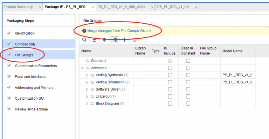Expand the Verilog Simulation group
269x139 pixels.
(87, 82)
